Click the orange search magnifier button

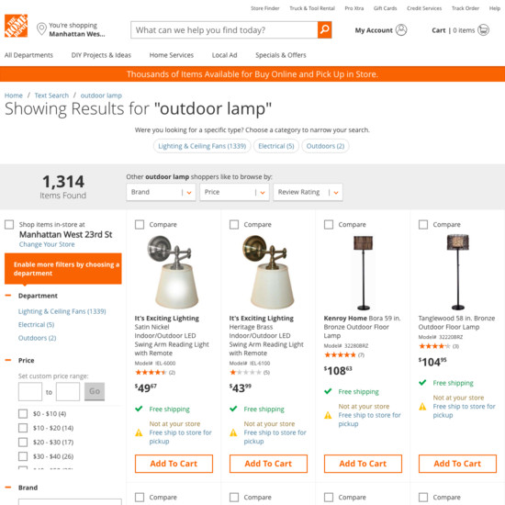pyautogui.click(x=324, y=30)
